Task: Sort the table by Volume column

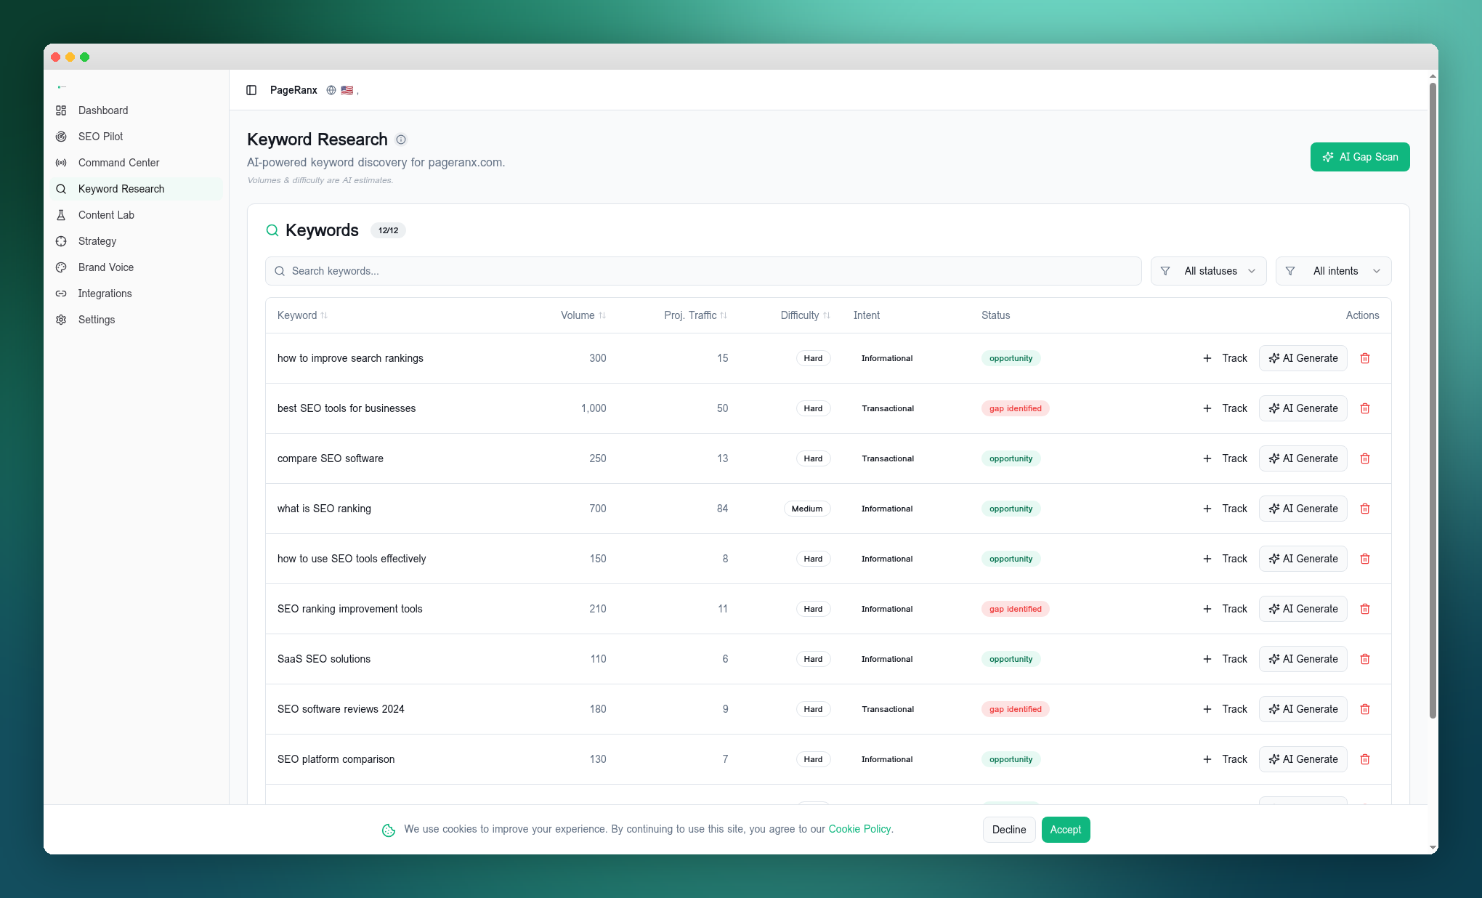Action: (583, 315)
